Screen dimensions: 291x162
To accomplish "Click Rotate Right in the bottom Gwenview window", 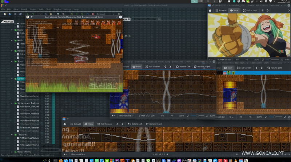I will click(x=154, y=124).
